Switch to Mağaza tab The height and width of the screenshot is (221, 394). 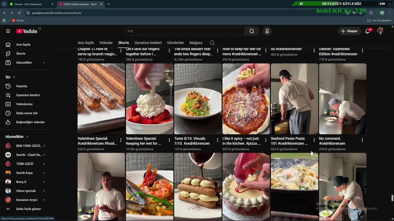[x=196, y=43]
